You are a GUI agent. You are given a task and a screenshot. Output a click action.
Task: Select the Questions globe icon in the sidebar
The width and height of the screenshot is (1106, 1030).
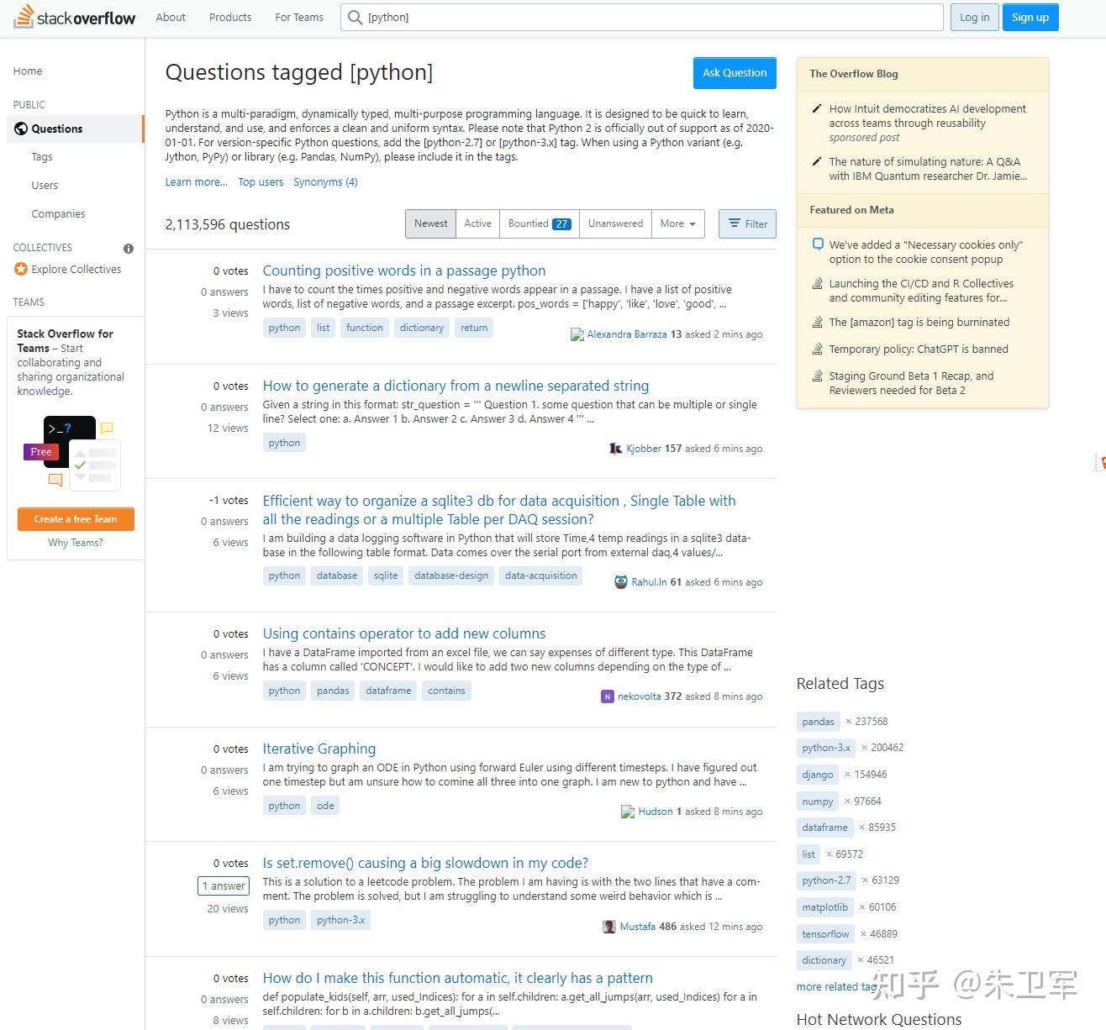pyautogui.click(x=21, y=129)
